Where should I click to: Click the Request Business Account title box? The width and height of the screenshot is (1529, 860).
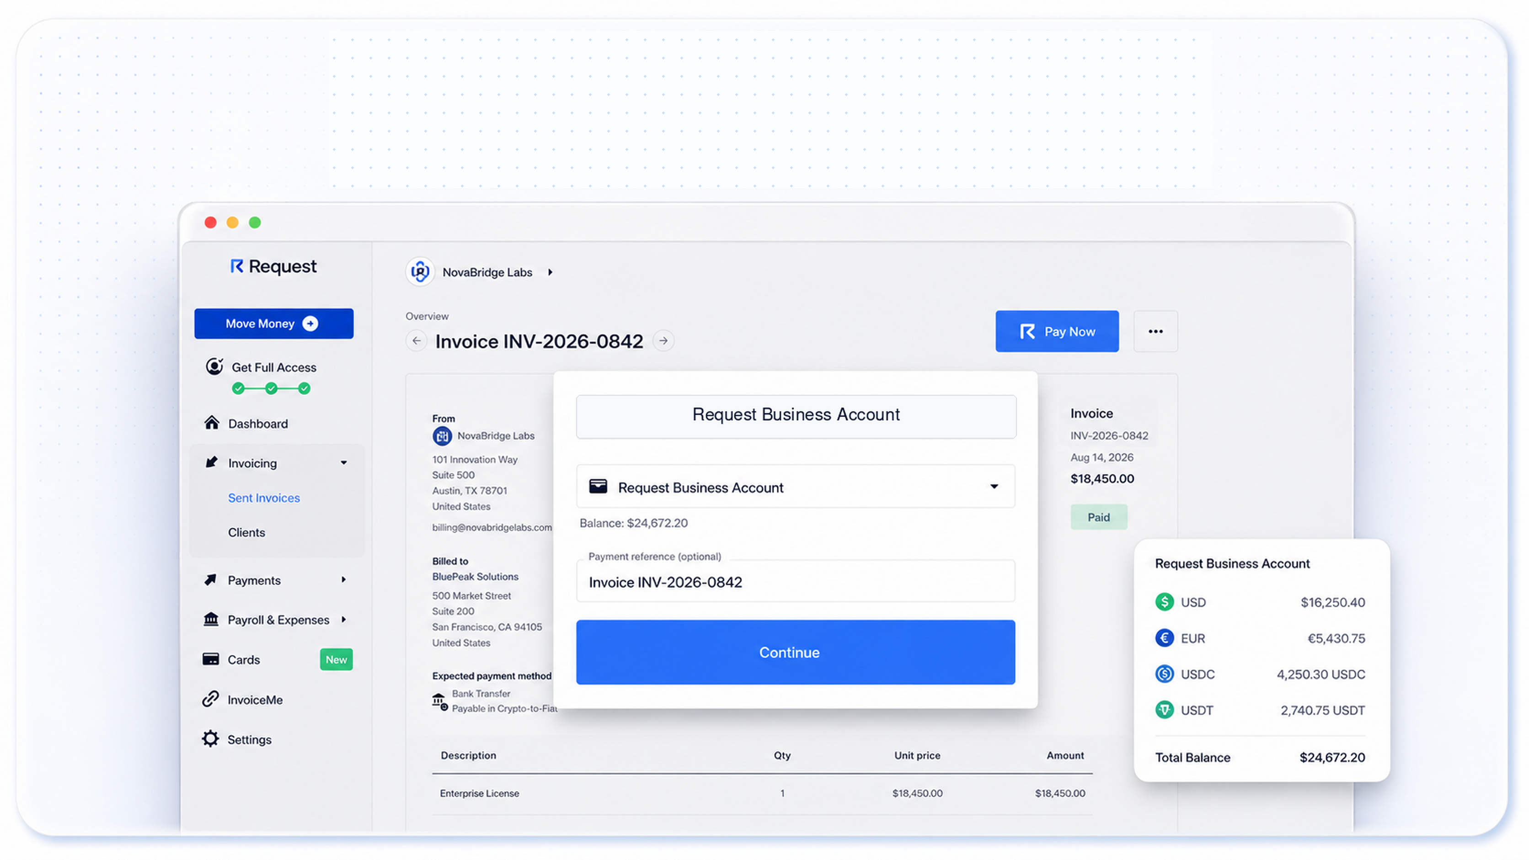click(x=797, y=417)
